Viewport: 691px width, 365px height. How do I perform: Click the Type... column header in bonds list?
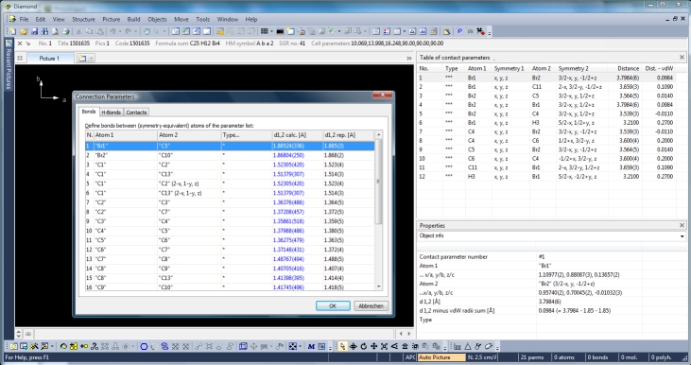[247, 135]
